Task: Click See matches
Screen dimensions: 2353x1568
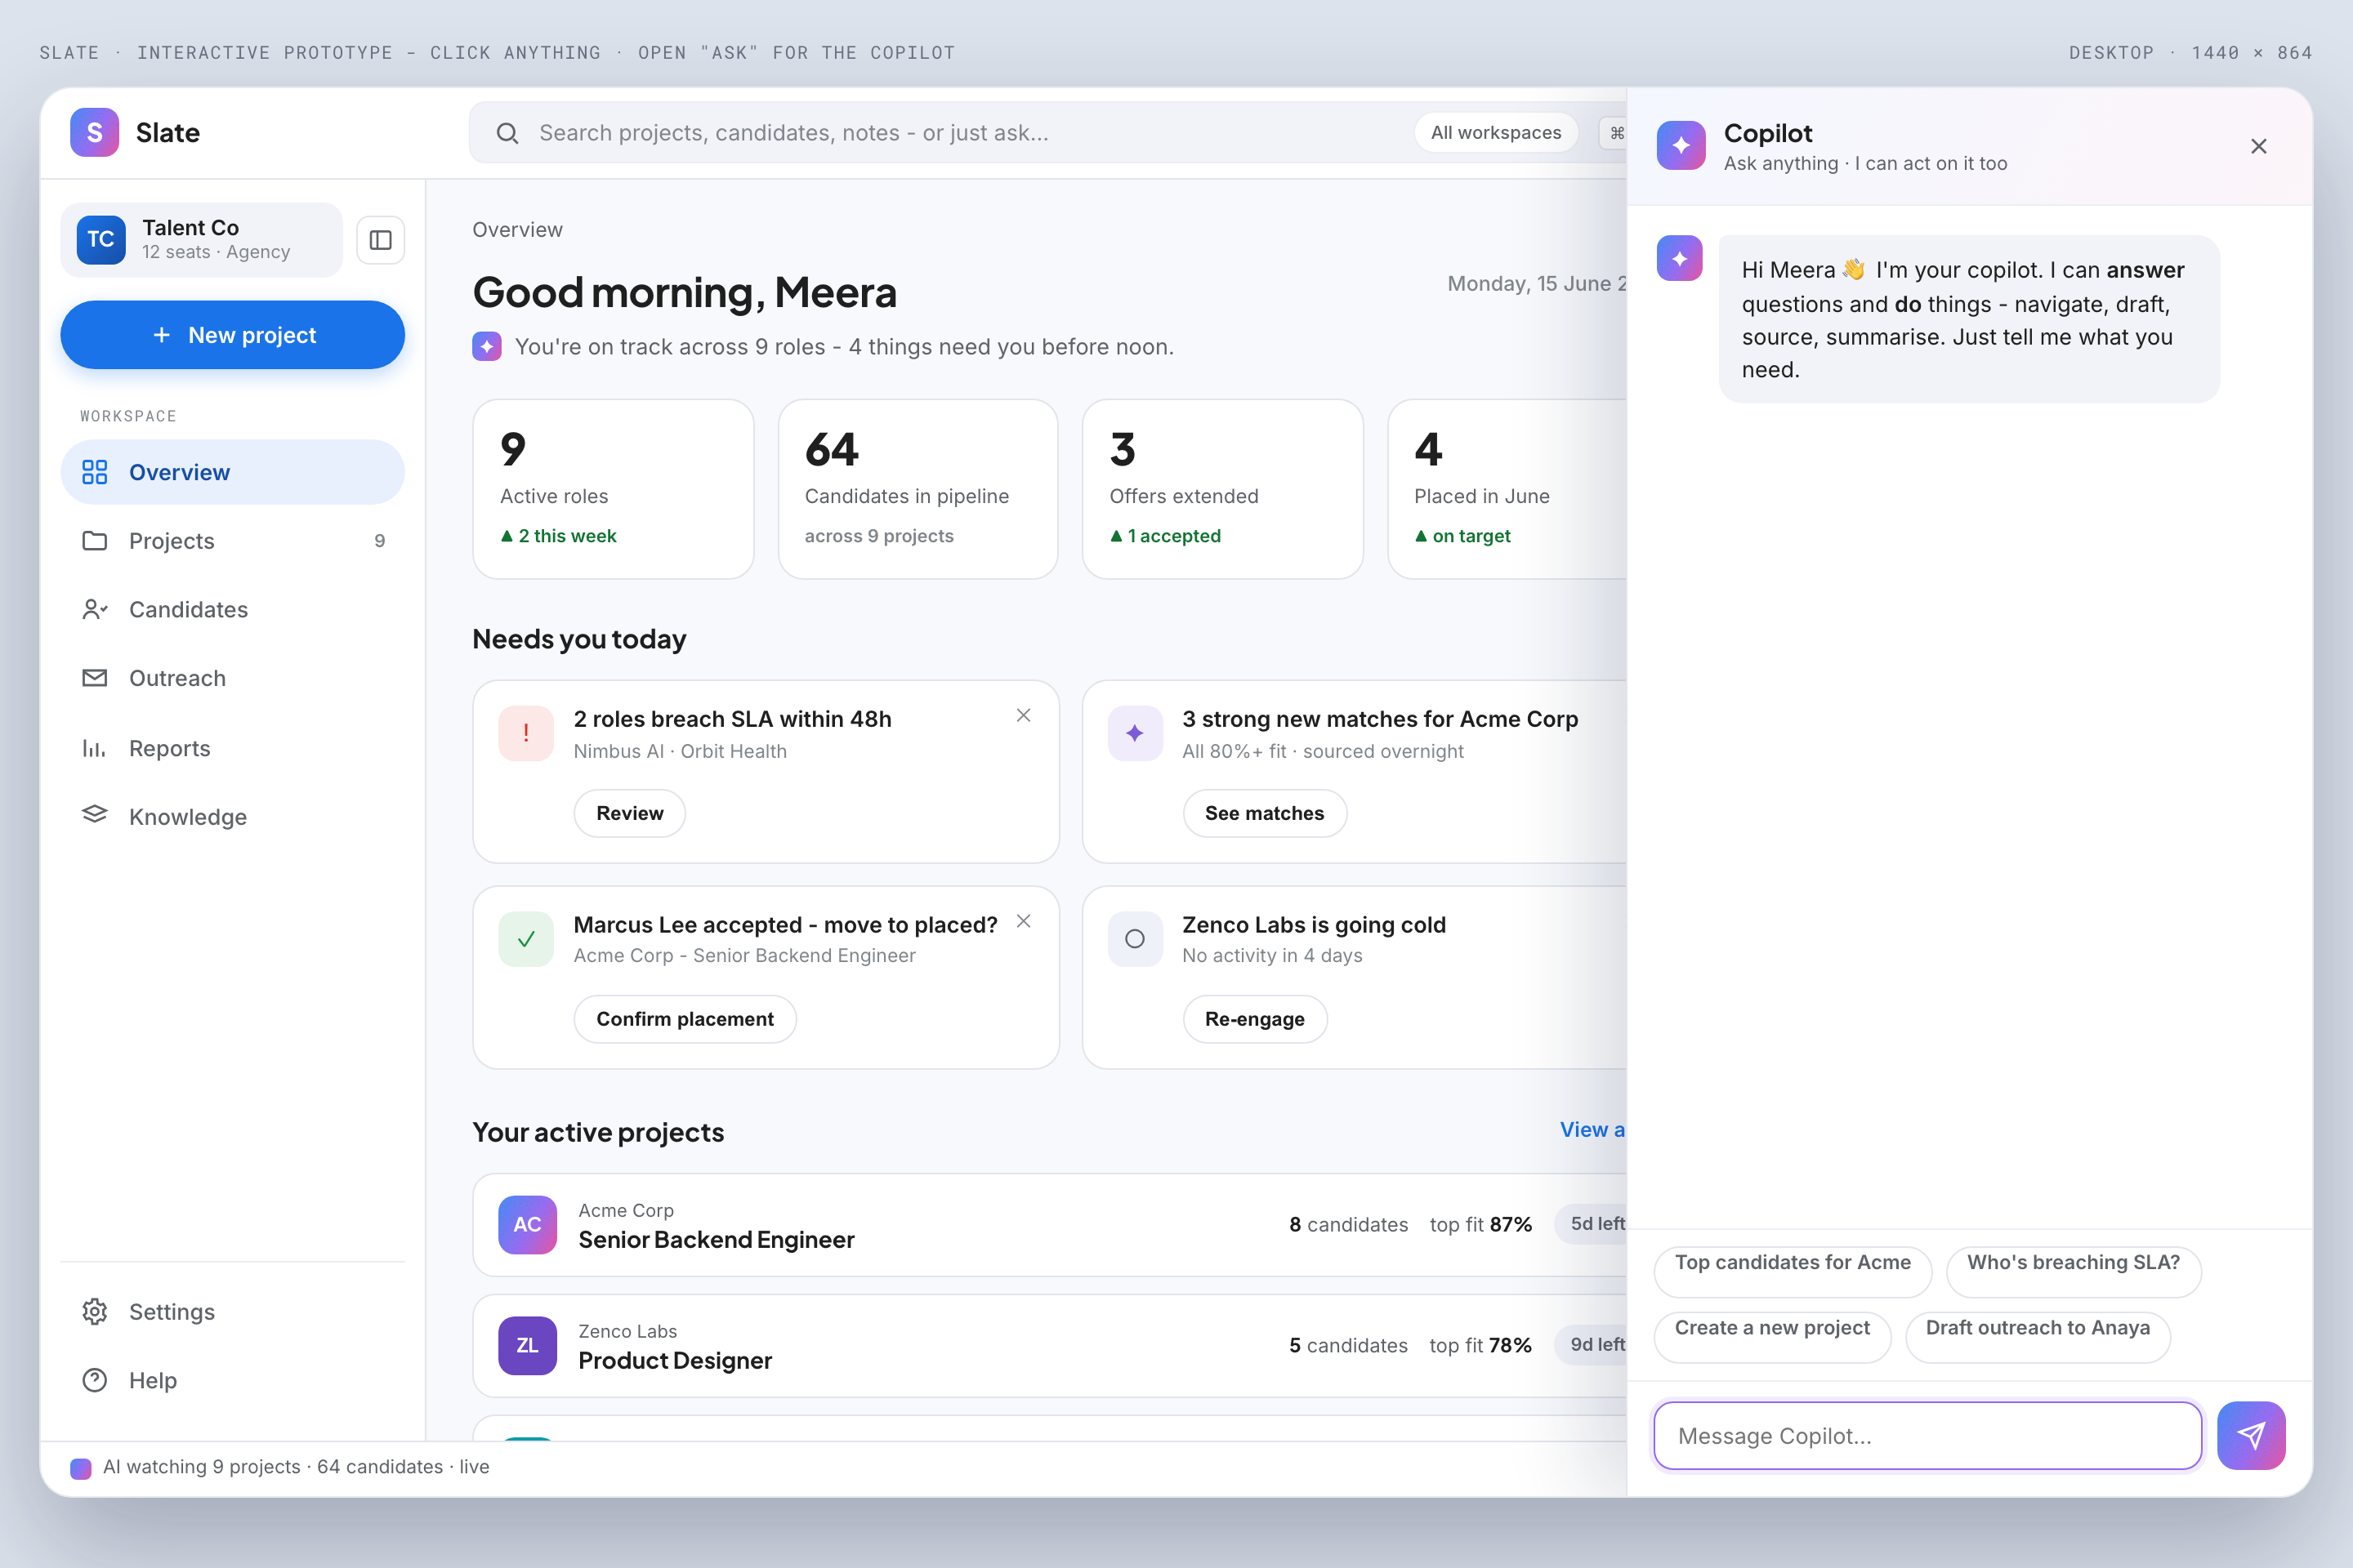Action: [x=1265, y=813]
